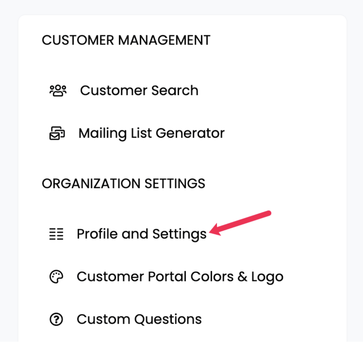Click the envelope stack Mailing List icon
This screenshot has height=345, width=363.
tap(57, 133)
